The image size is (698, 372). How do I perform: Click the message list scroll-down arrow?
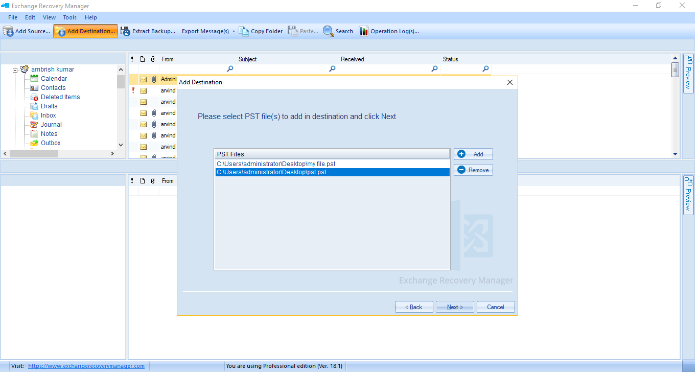pos(675,154)
